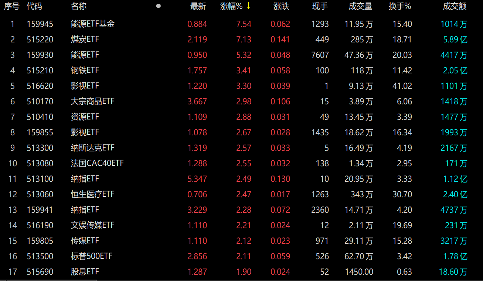Viewport: 483px width, 281px height.
Task: Click code 516620 for 影视ETF
Action: (40, 86)
